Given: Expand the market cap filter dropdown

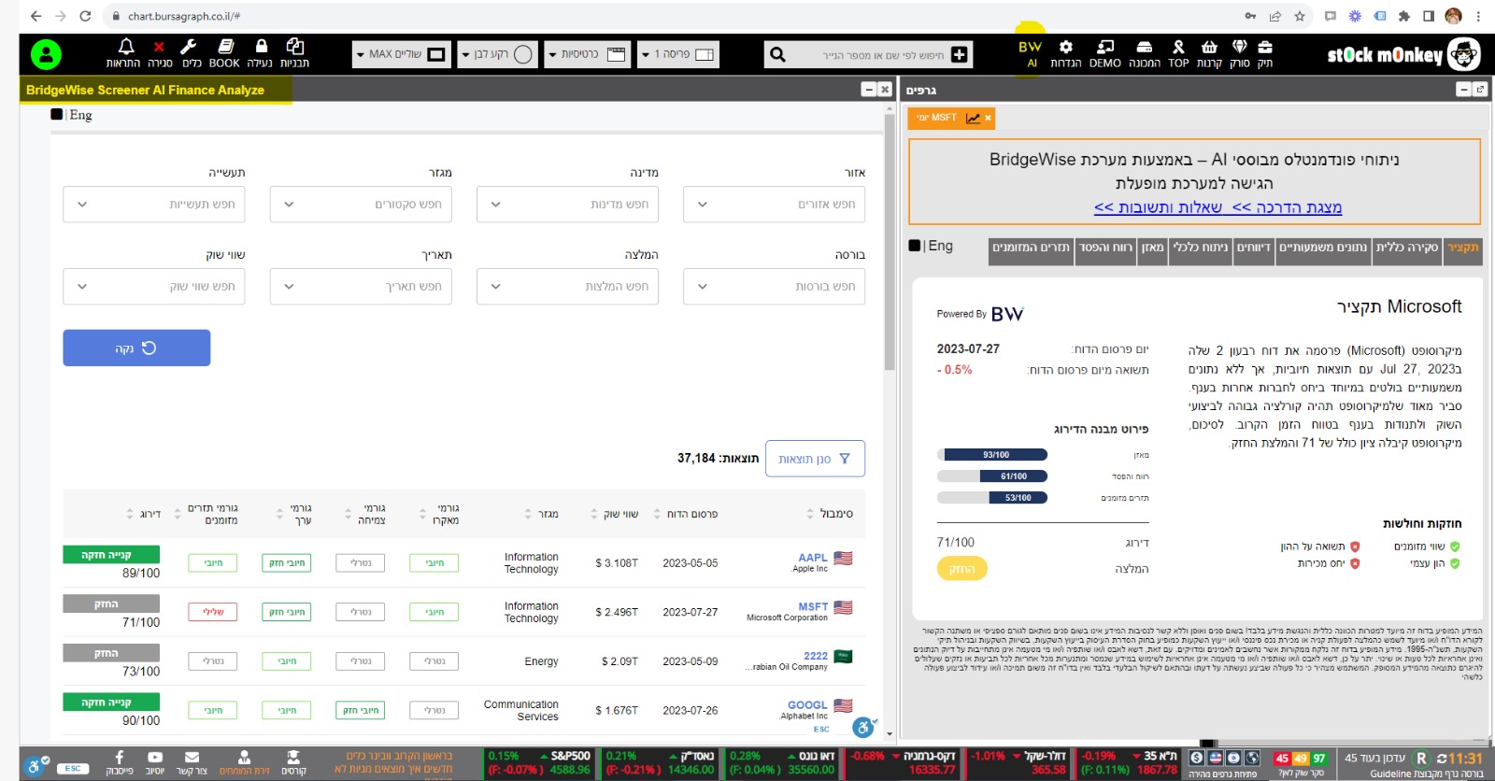Looking at the screenshot, I should (x=154, y=287).
